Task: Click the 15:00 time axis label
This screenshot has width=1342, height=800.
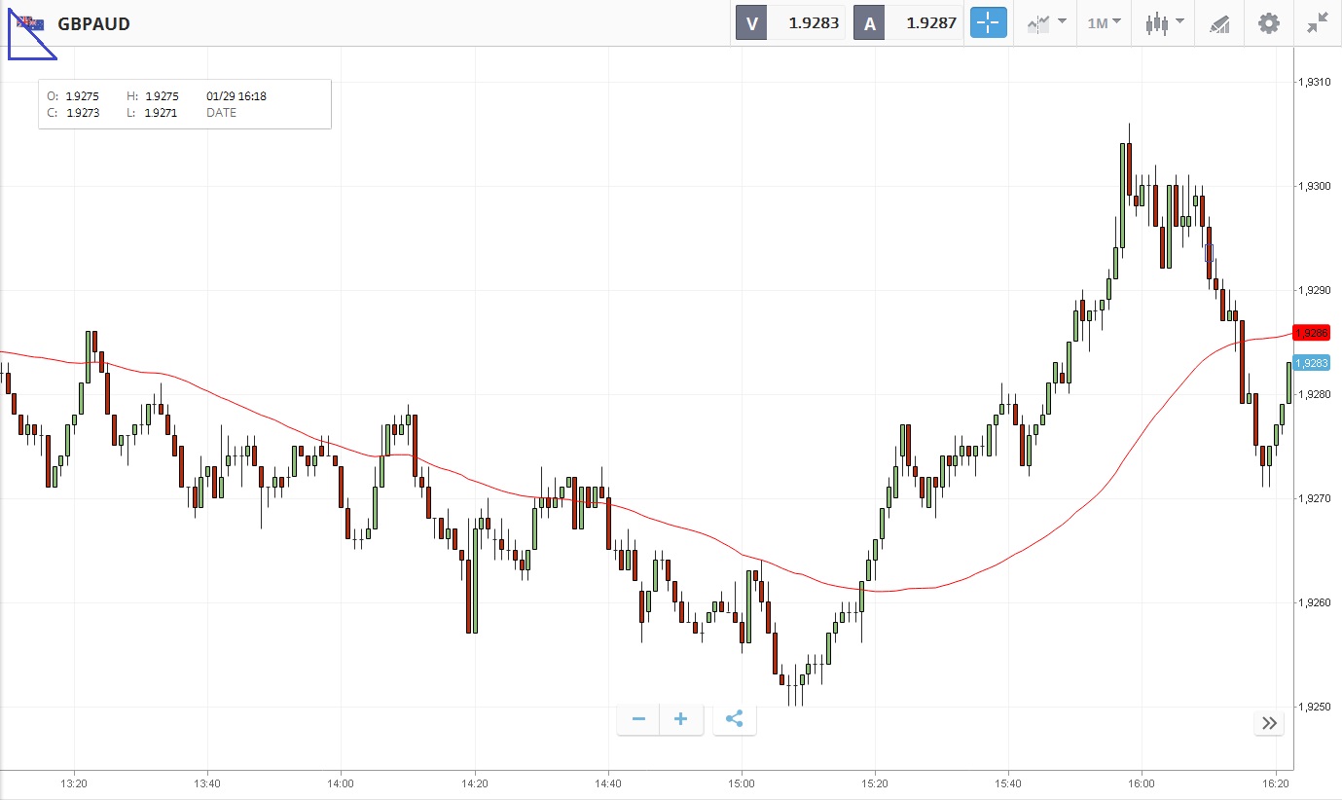Action: 742,782
